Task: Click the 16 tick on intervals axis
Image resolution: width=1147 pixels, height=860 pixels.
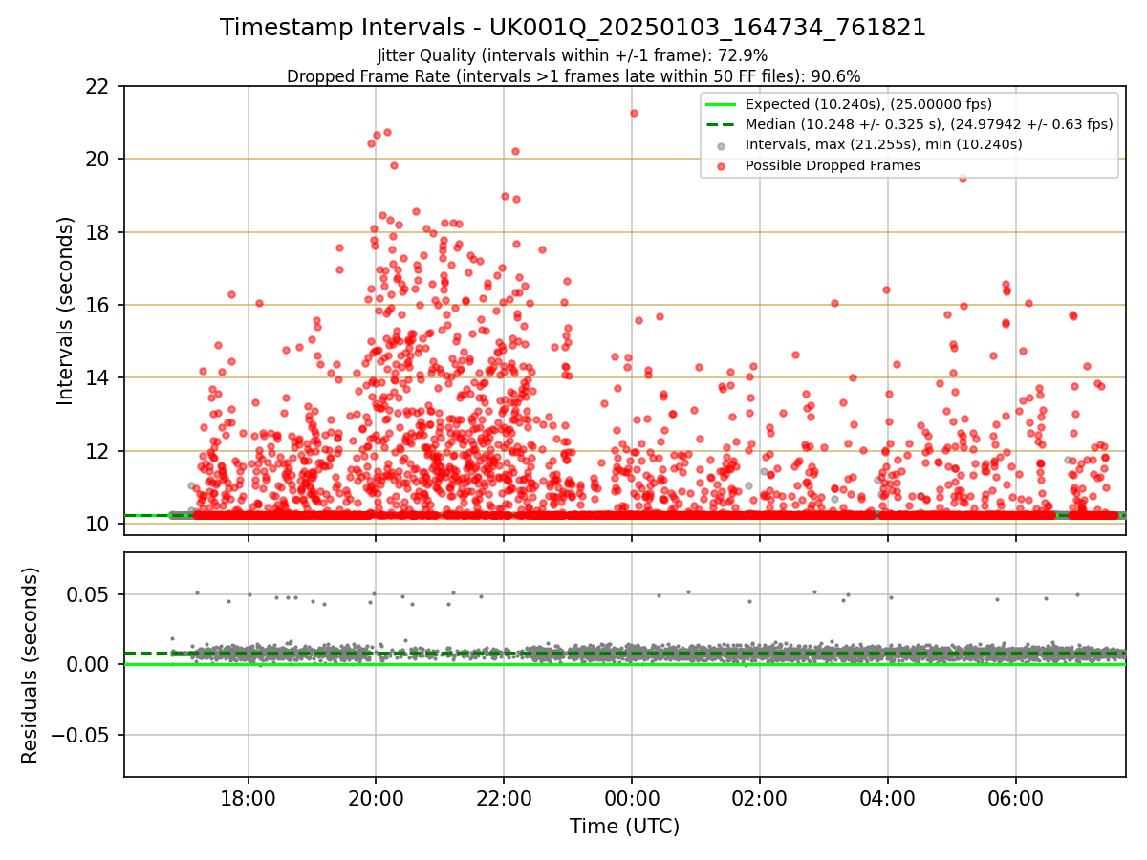Action: pos(99,305)
